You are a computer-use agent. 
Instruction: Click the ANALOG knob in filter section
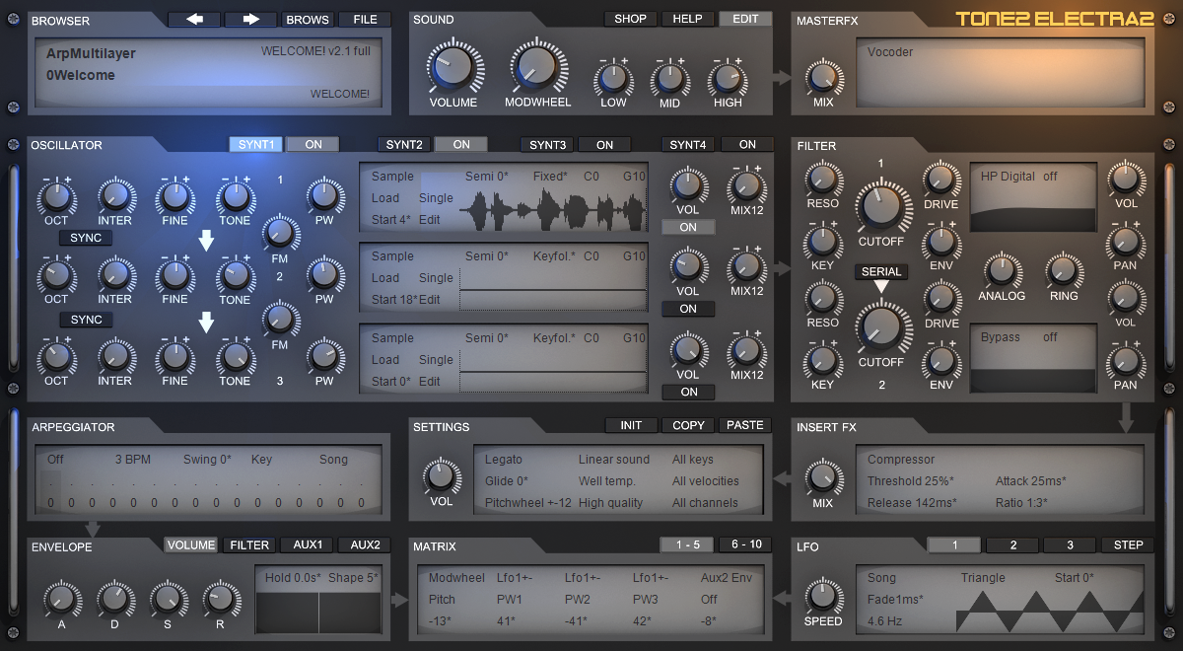[x=1001, y=270]
